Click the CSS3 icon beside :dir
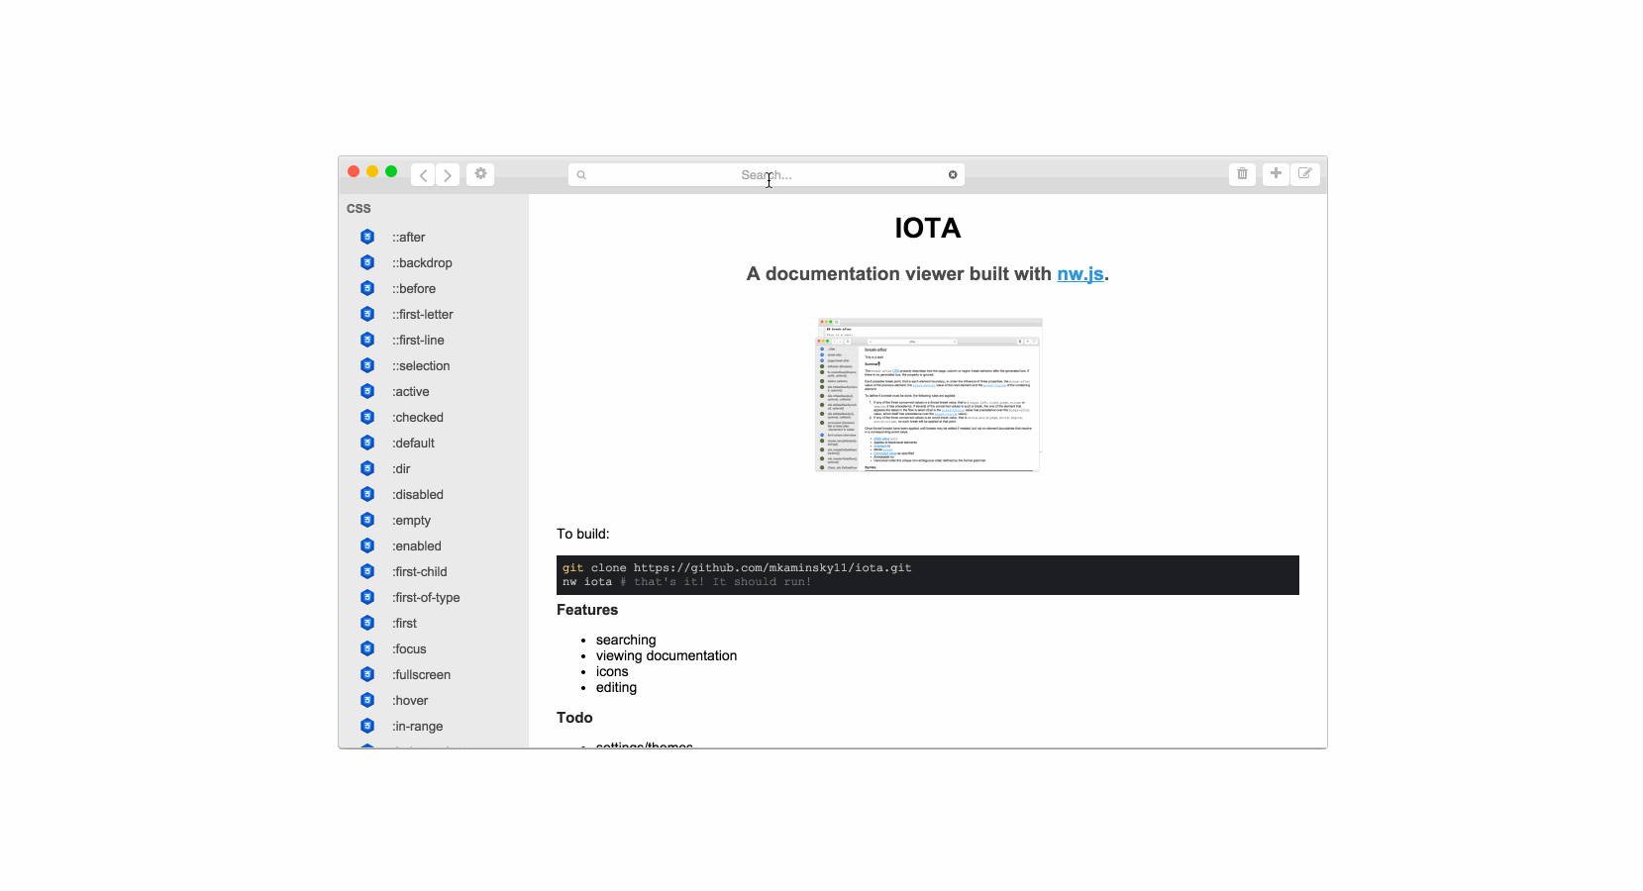The height and width of the screenshot is (891, 1643). [367, 468]
